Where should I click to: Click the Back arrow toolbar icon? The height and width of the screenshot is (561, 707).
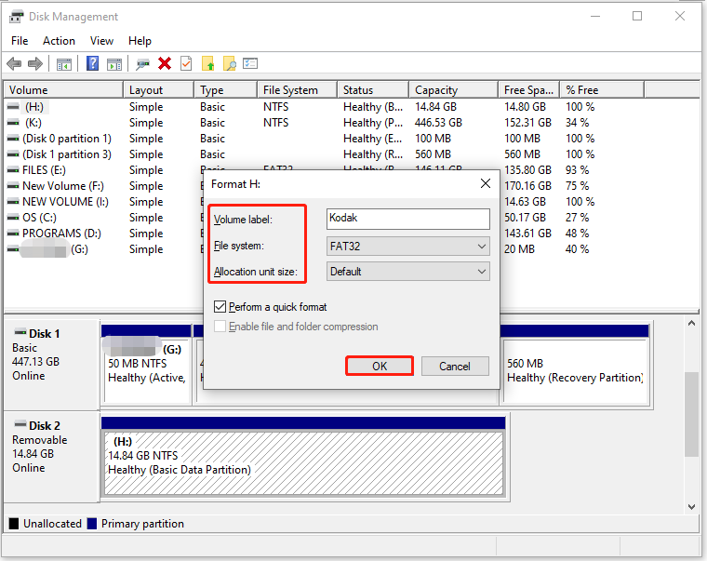(15, 63)
